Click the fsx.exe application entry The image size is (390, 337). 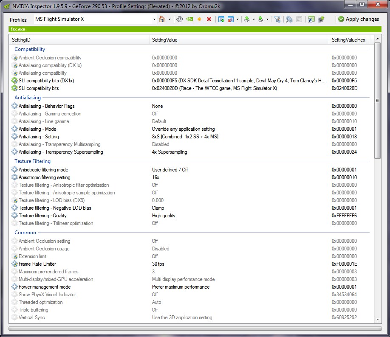(19, 29)
